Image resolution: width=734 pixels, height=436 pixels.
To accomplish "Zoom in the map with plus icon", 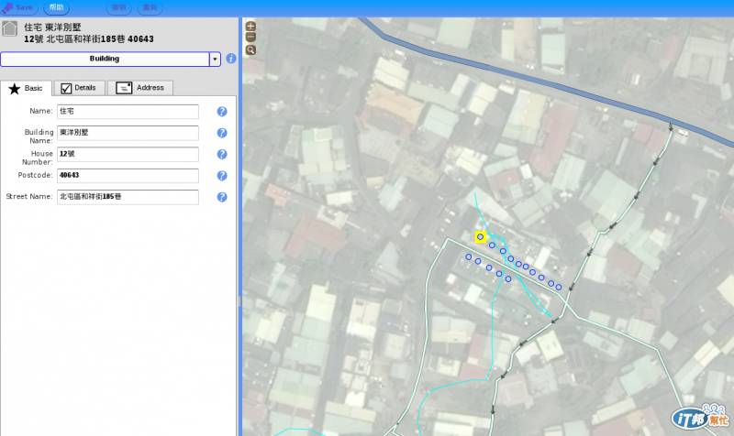I will click(250, 27).
